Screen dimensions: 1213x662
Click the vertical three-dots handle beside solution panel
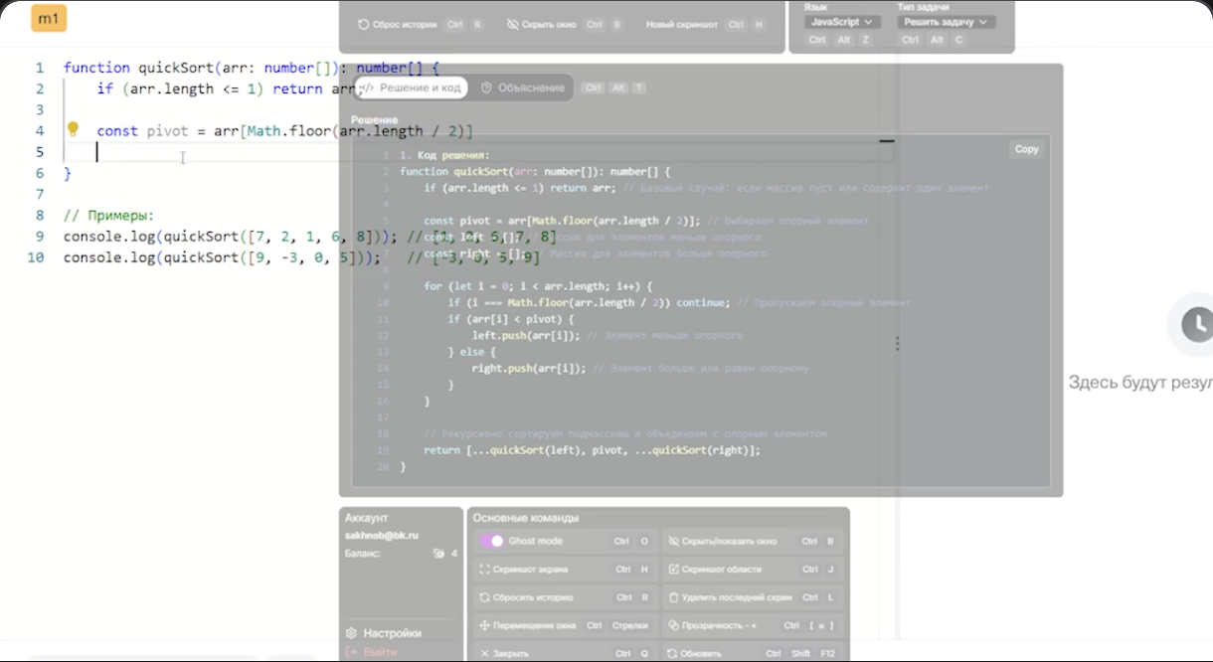[x=897, y=344]
